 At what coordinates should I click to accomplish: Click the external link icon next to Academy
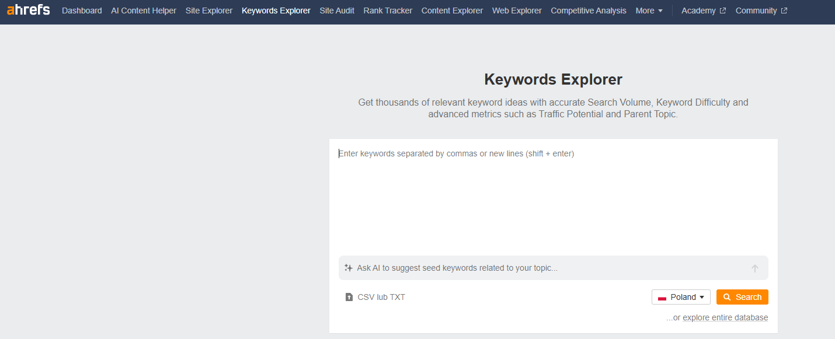coord(723,11)
